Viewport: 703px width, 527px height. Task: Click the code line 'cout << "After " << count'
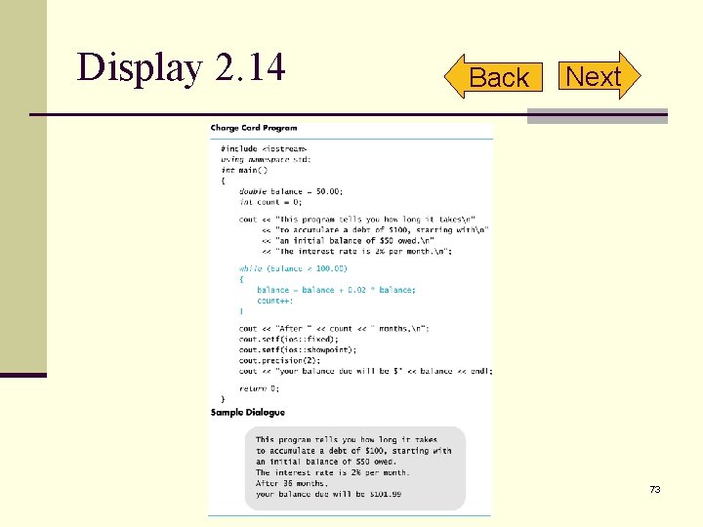coord(334,329)
